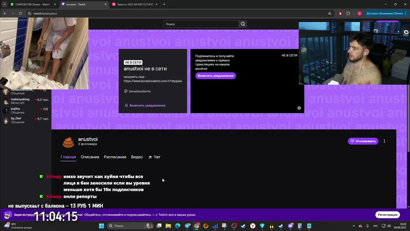Click the search magnifier button on Twitch
The image size is (410, 231).
(x=243, y=24)
